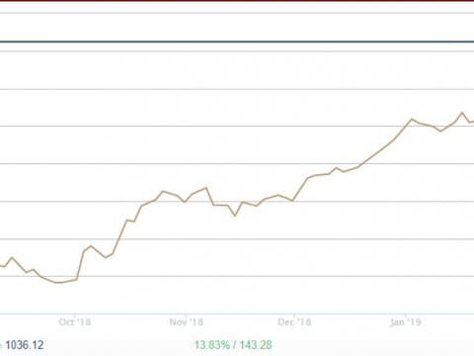Click the small bump in mid-December
This screenshot has height=356, width=474.
336,168
